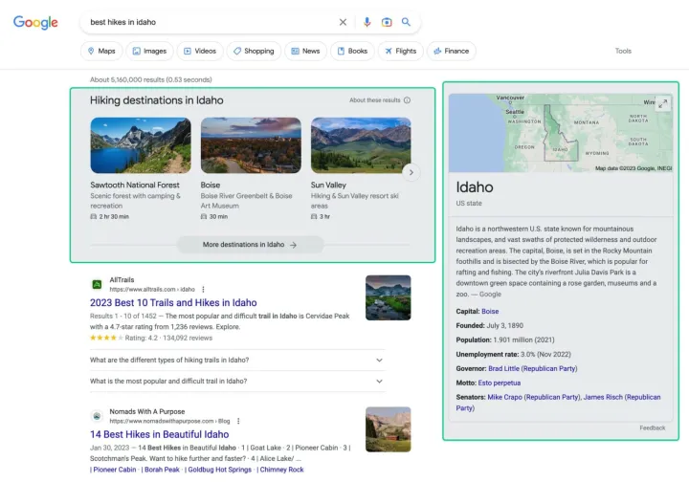Follow the Goldbug Hot Springs sitelink

click(x=220, y=470)
